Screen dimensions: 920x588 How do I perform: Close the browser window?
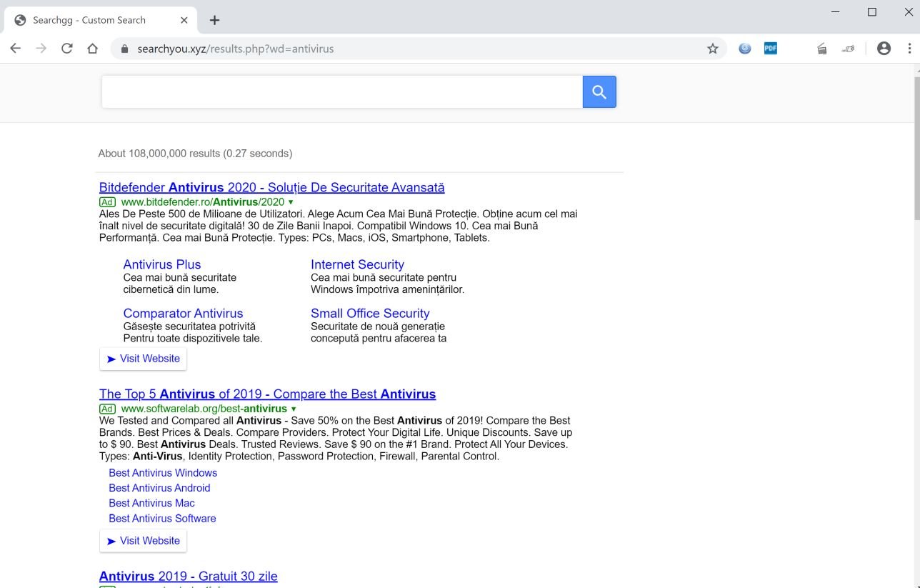tap(909, 12)
